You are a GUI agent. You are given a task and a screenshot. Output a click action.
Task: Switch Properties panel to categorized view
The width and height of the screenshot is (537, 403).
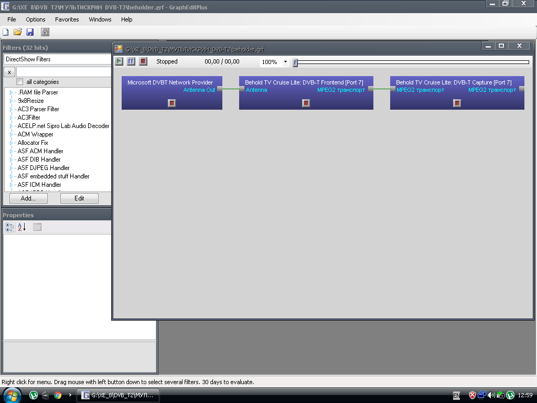[10, 227]
